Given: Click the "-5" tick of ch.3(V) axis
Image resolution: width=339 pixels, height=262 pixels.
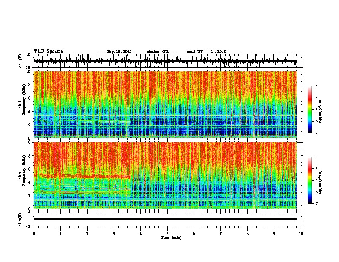Looking at the screenshot, I should click(29, 226).
